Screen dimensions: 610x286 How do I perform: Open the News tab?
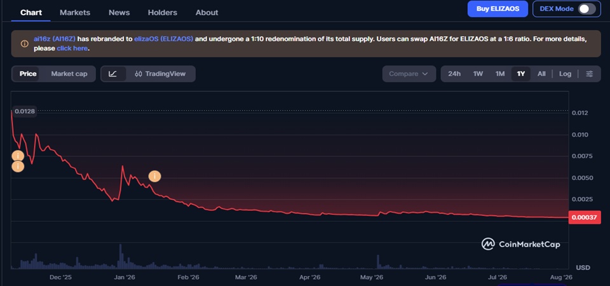coord(119,13)
